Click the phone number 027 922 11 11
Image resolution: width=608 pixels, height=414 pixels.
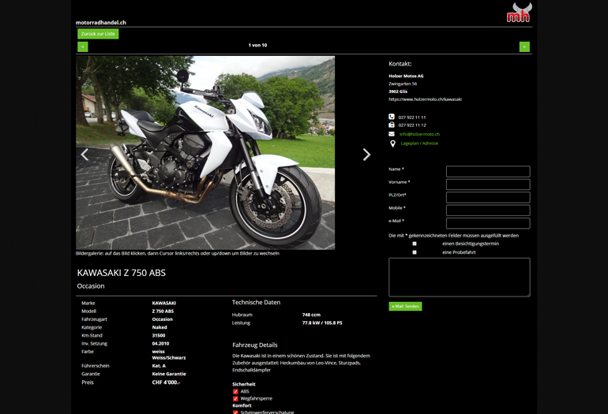click(x=412, y=117)
